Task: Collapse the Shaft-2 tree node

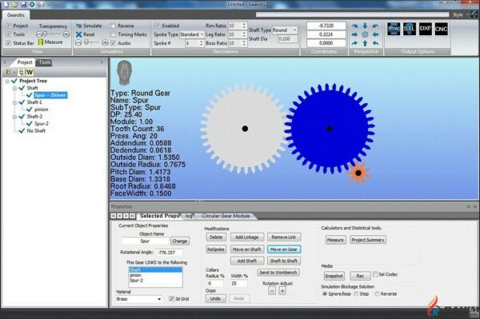Action: (x=14, y=117)
